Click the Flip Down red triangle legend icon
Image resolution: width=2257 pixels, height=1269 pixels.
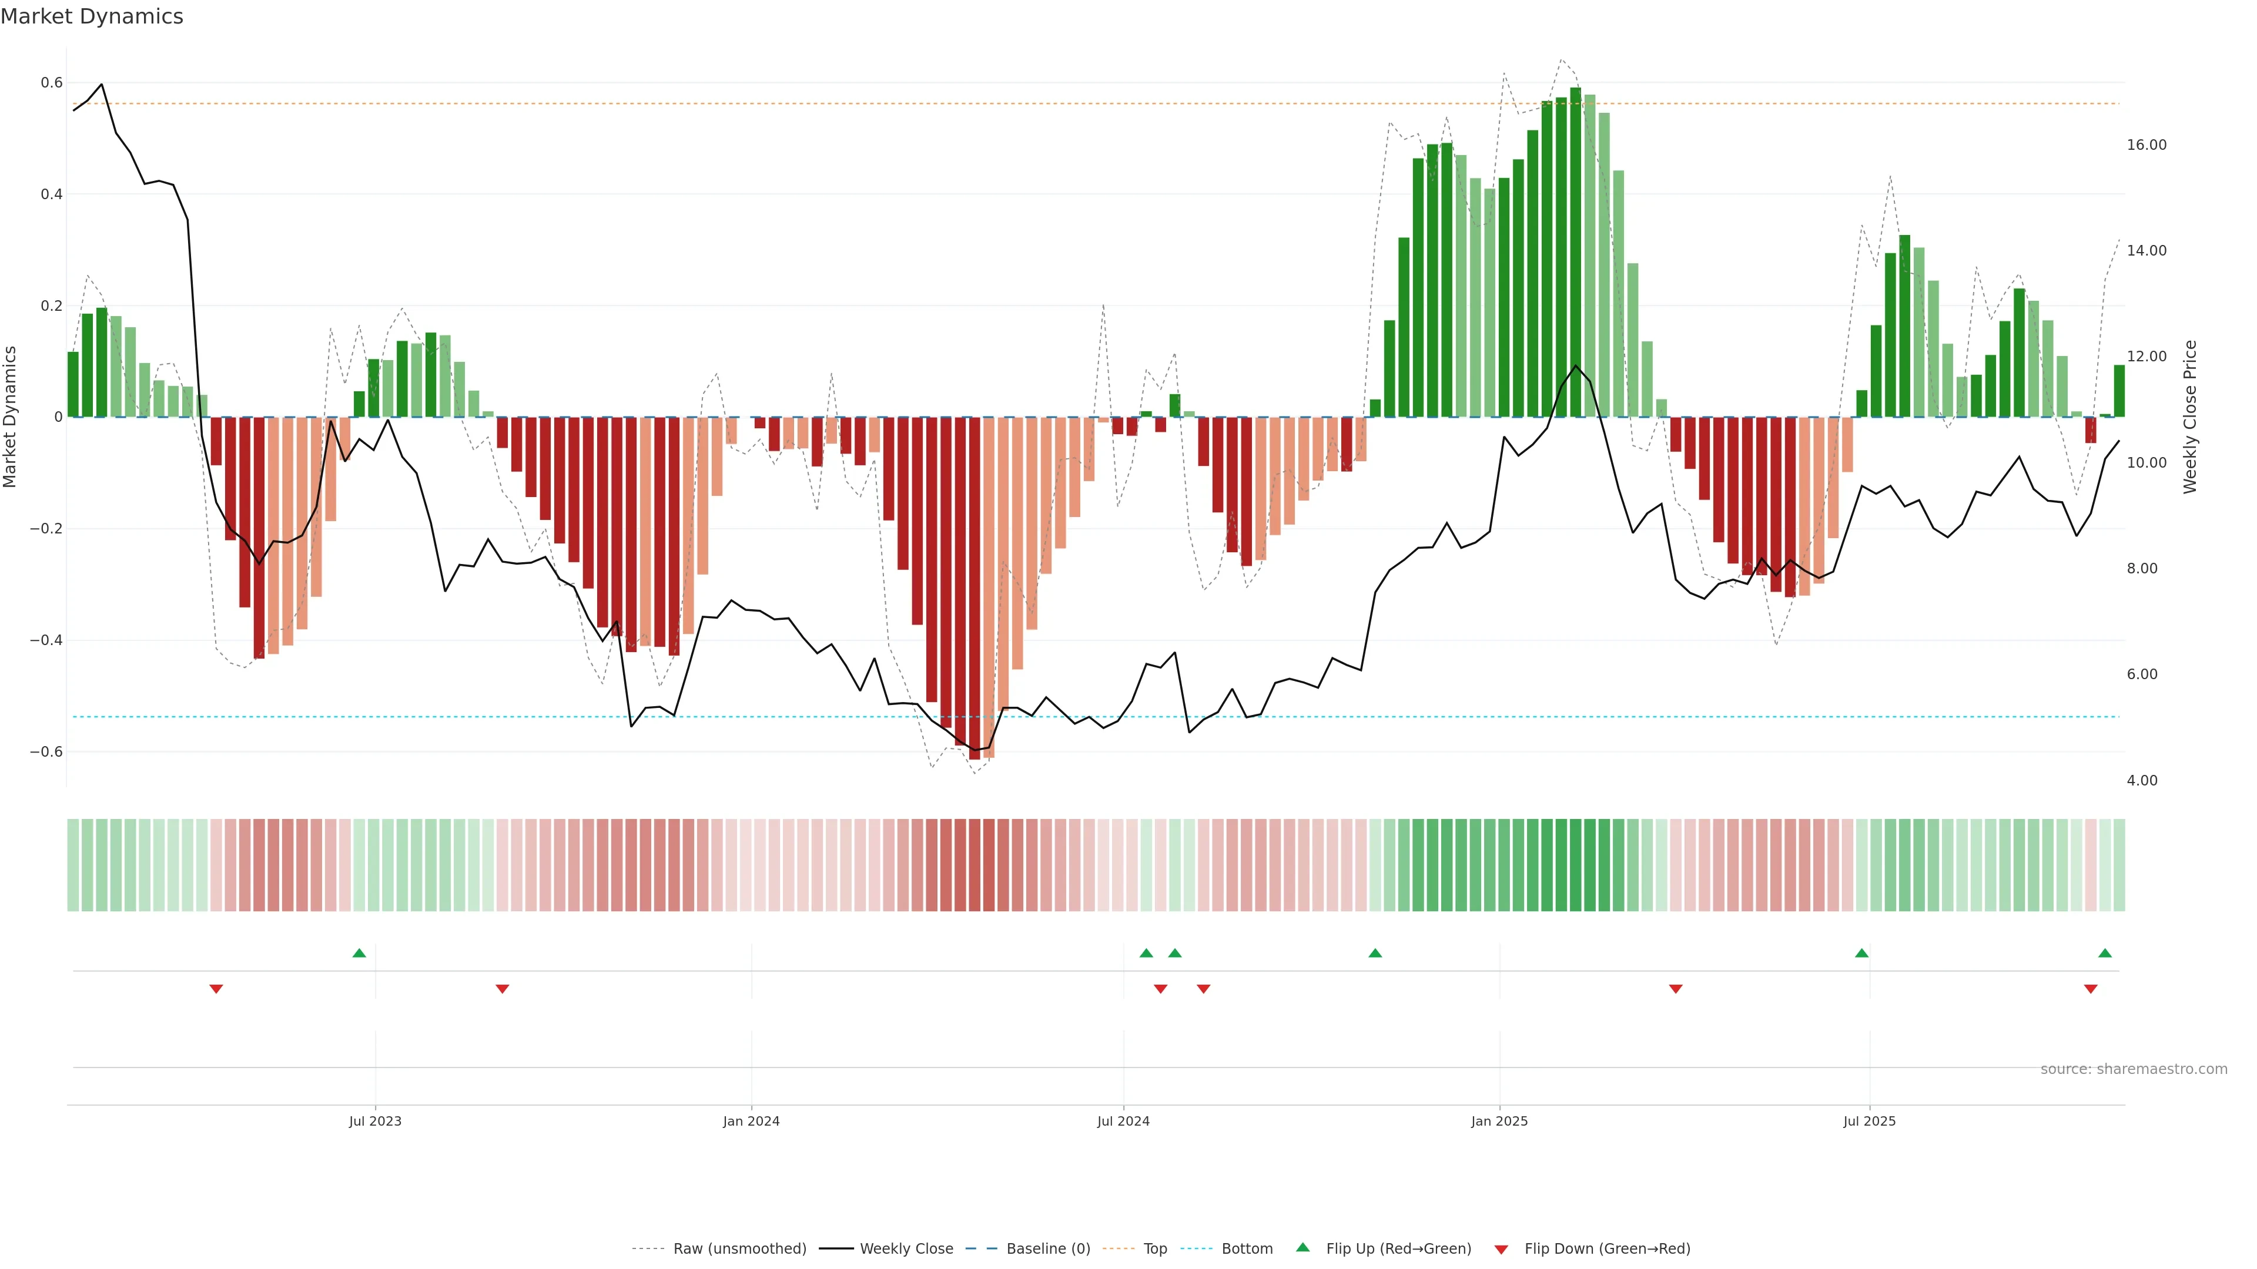[x=1501, y=1249]
